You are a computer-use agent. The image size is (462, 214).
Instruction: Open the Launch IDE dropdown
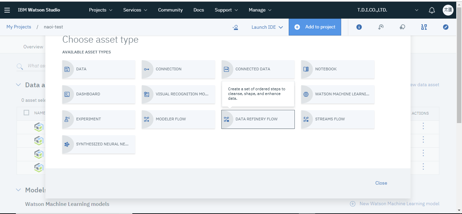[x=267, y=27]
